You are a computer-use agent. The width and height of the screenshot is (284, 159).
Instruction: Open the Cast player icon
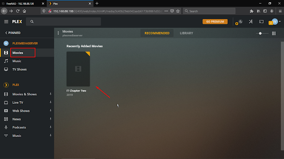pyautogui.click(x=261, y=22)
